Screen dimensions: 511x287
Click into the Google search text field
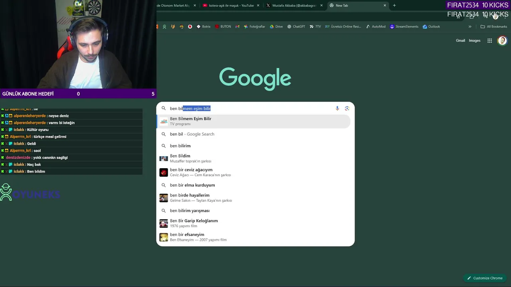(252, 108)
